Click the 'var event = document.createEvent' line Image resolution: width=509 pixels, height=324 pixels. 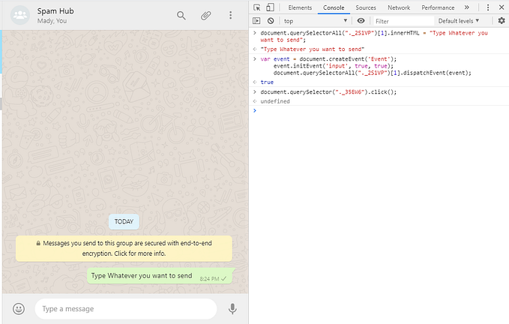[x=328, y=59]
